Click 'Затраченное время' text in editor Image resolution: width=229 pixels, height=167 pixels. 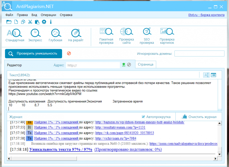click(x=128, y=101)
